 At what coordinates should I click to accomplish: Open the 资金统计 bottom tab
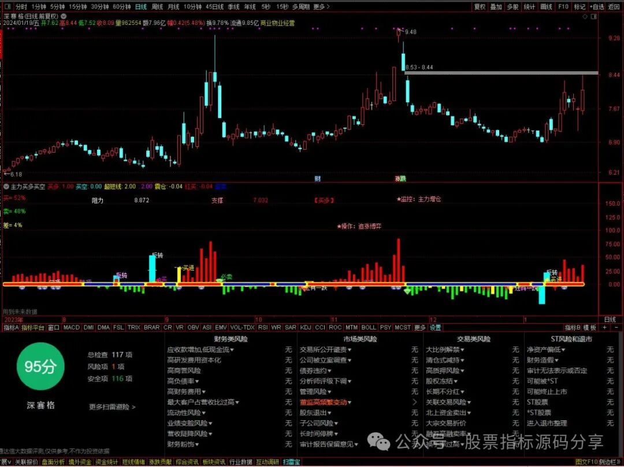106,462
